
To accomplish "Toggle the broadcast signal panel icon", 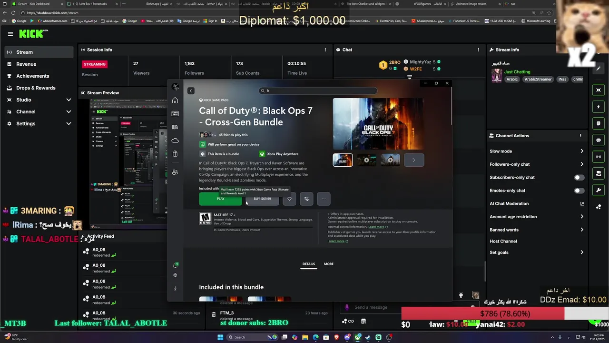I will pyautogui.click(x=599, y=157).
